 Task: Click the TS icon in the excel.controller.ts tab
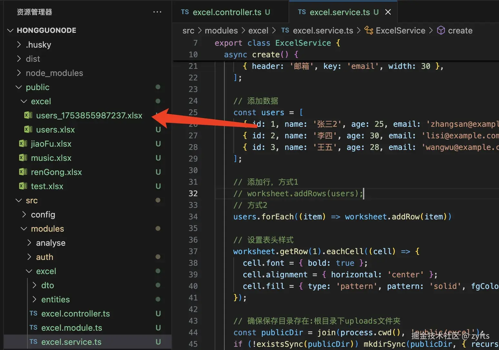(185, 12)
